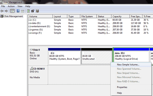The height and width of the screenshot is (96, 153).
Task: Click the Settings toolbar icon with checklist
Action: [x=37, y=11]
